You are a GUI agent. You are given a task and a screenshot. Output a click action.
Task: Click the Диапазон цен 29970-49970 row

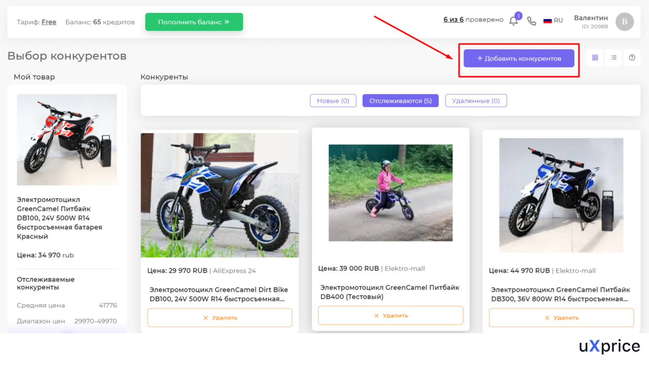(x=67, y=321)
